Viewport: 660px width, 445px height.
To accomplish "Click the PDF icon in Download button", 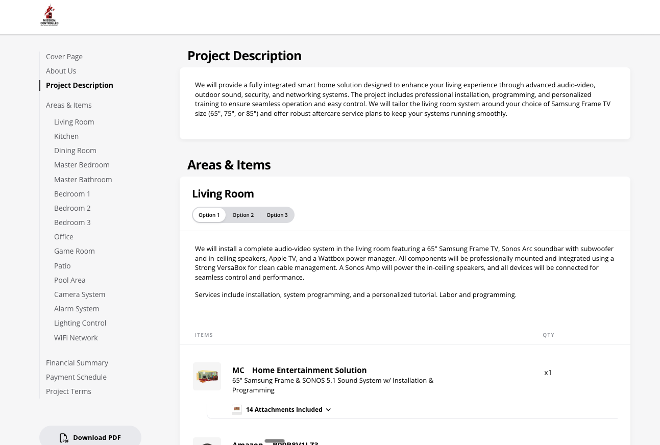I will click(x=64, y=438).
